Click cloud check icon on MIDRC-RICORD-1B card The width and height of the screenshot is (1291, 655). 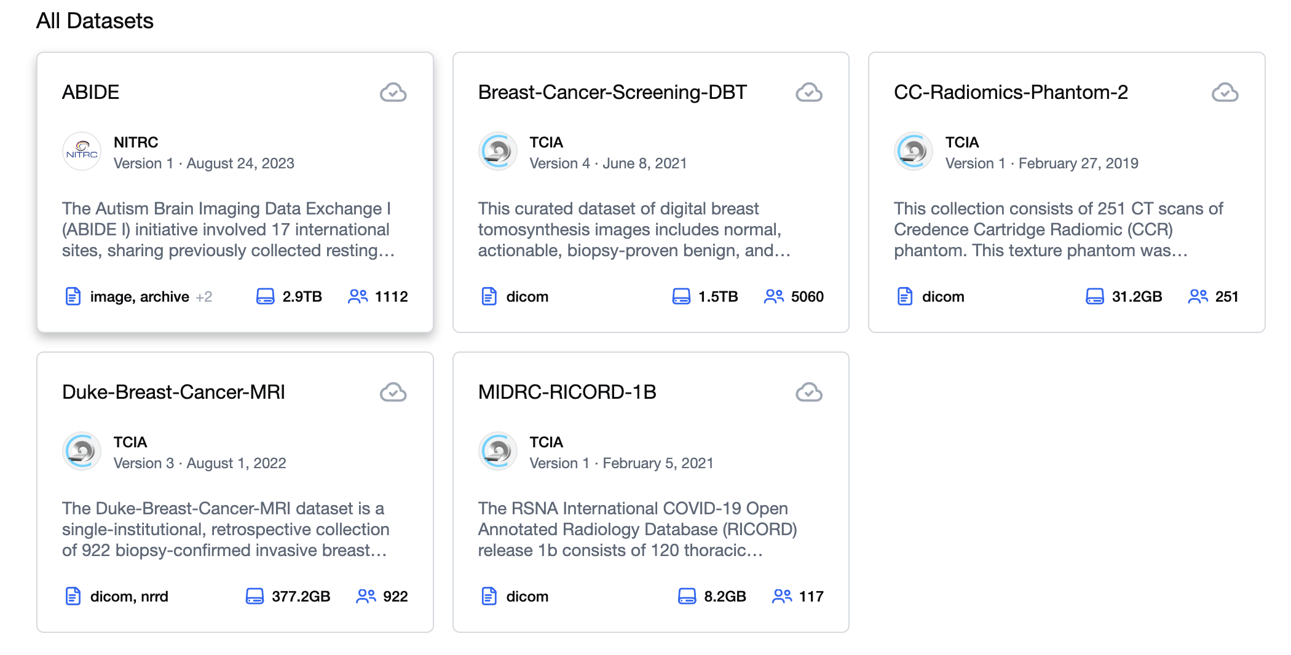coord(809,392)
